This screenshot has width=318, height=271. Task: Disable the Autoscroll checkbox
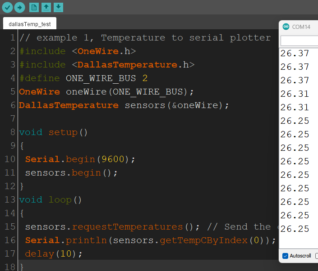pos(285,256)
